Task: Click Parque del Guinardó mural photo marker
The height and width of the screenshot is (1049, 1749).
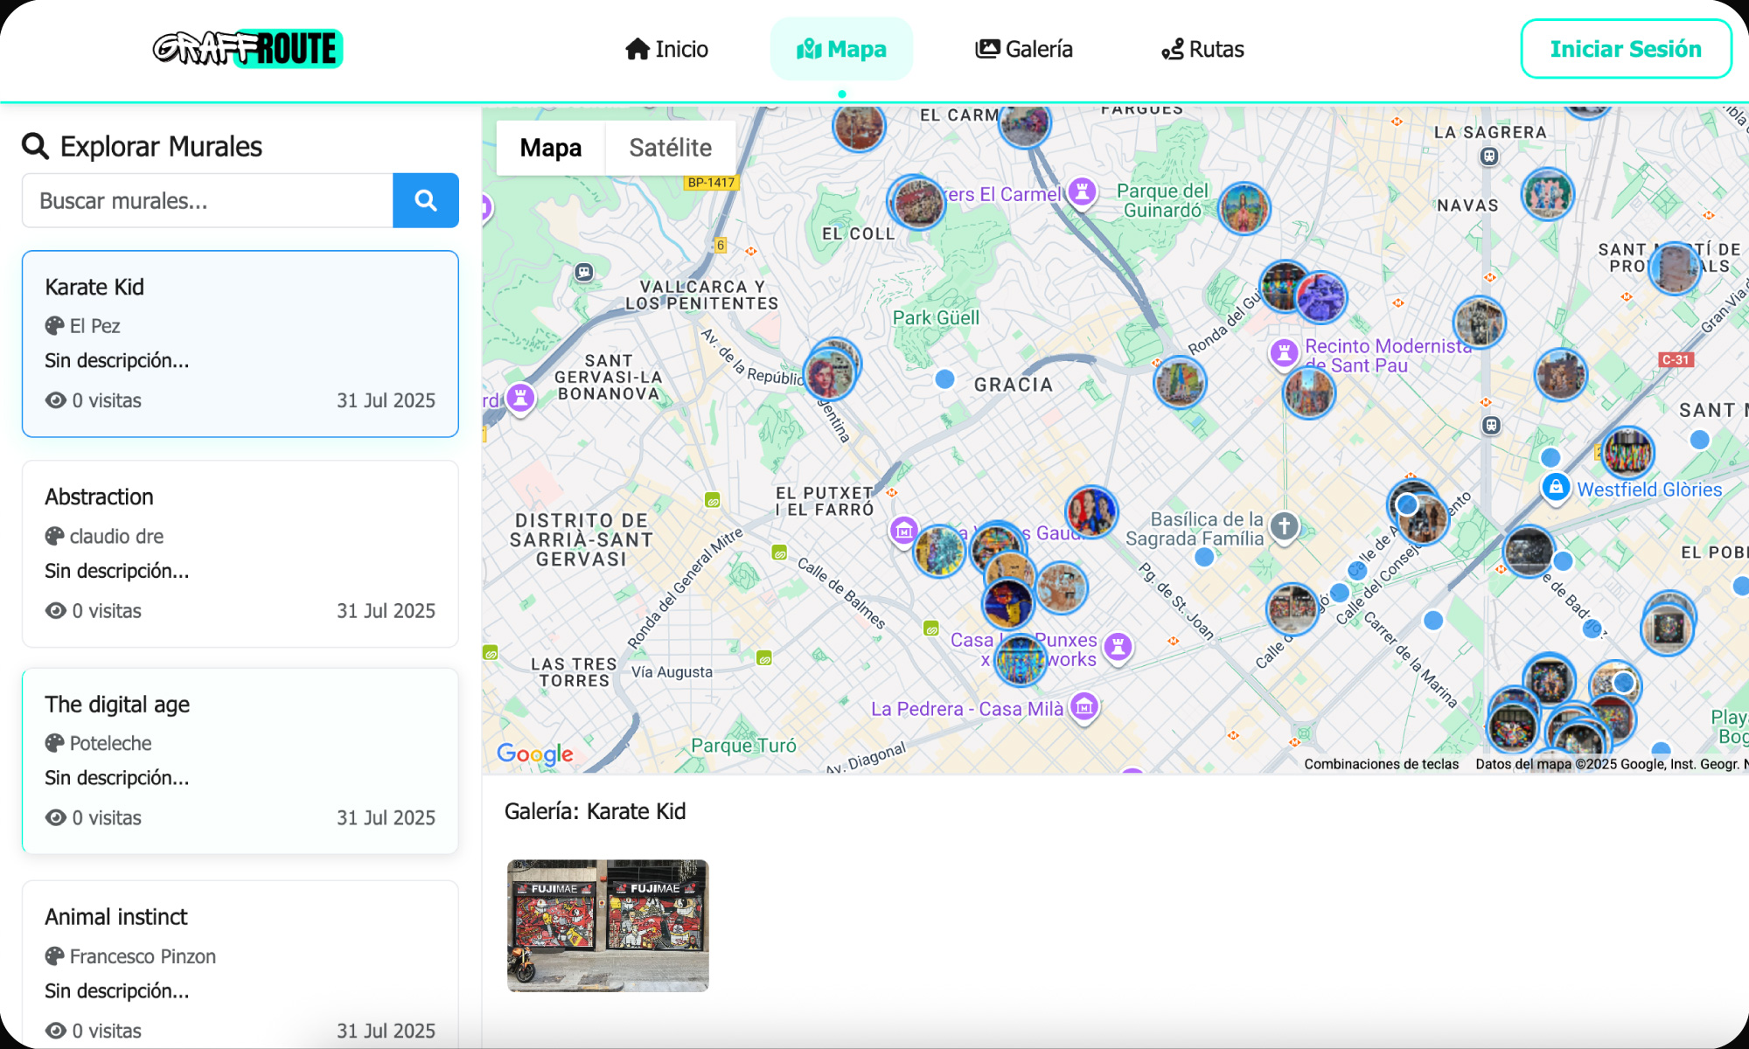Action: pos(1244,208)
